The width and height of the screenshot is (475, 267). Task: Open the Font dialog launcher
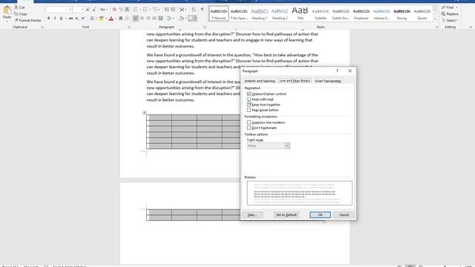click(x=129, y=27)
